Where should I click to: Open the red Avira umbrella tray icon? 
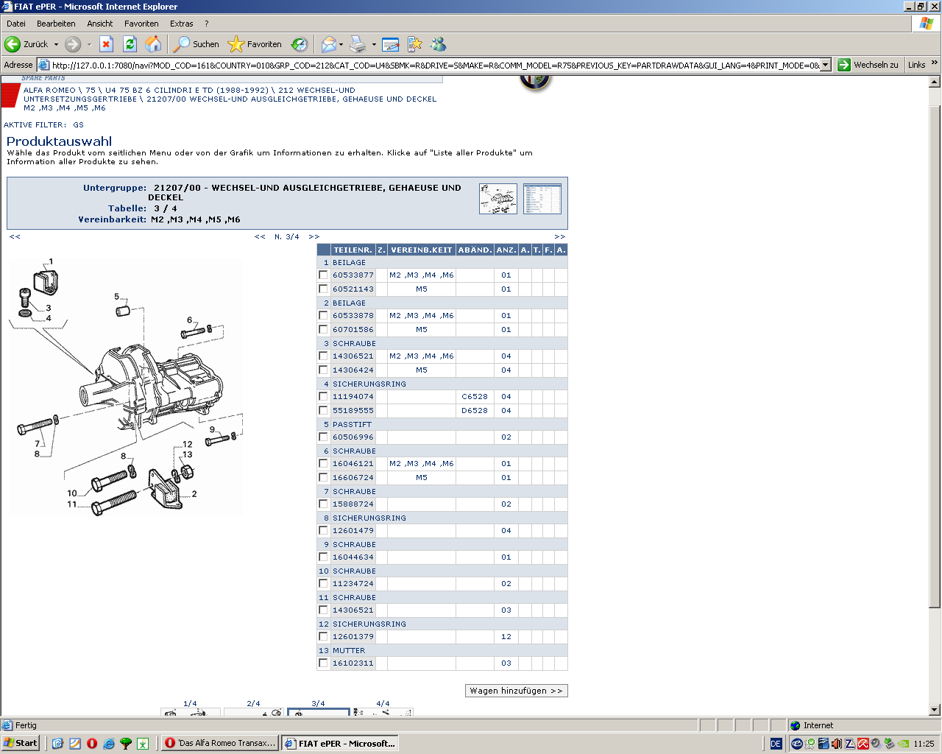pos(863,744)
